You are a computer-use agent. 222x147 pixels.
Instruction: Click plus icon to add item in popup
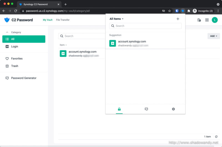click(178, 19)
